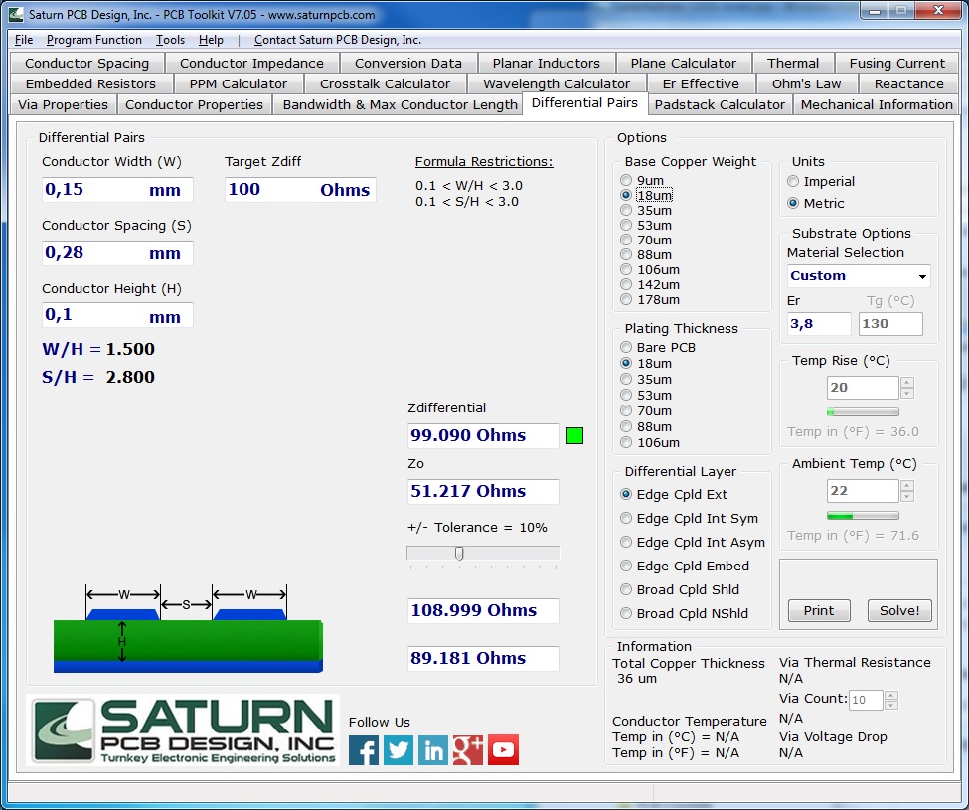969x810 pixels.
Task: Switch to Ohm's Law tab
Action: tap(806, 83)
